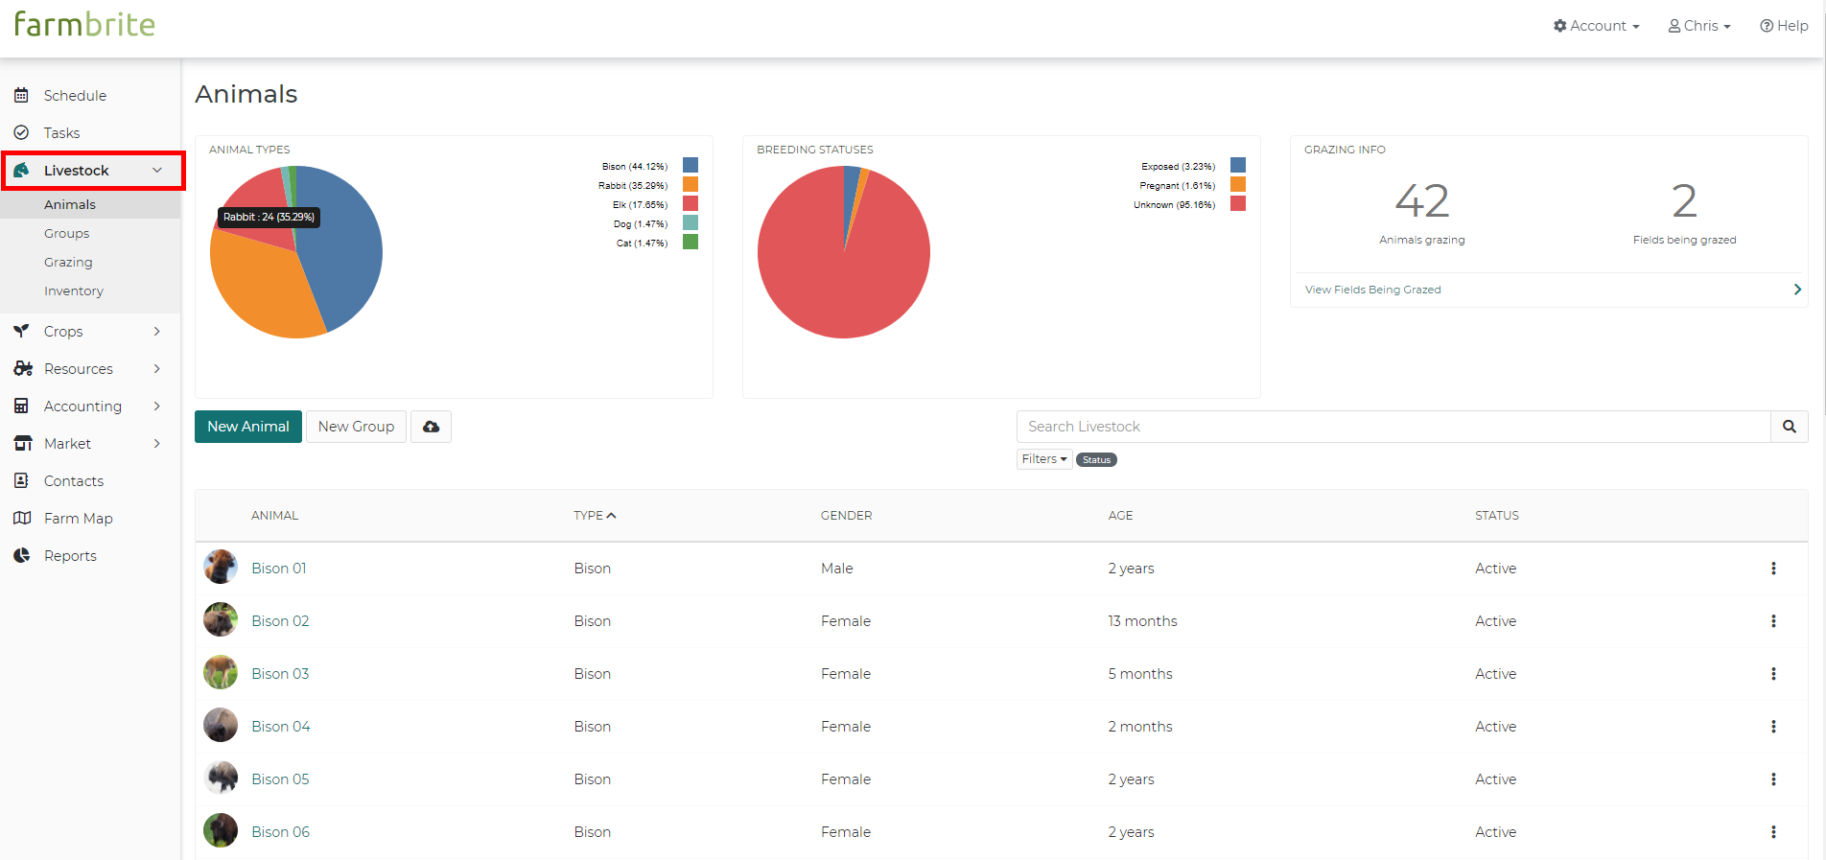Open the Help link
The width and height of the screenshot is (1826, 860).
[x=1784, y=26]
